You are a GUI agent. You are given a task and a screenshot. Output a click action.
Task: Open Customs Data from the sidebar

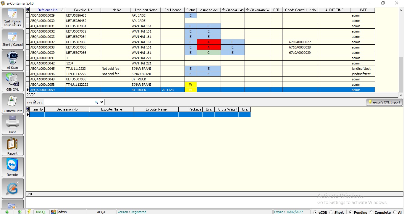click(12, 103)
